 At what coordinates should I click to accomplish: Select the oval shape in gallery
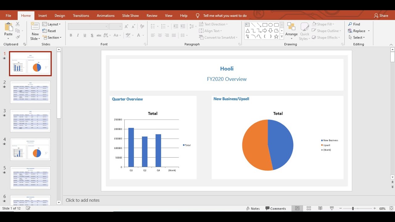pos(271,25)
